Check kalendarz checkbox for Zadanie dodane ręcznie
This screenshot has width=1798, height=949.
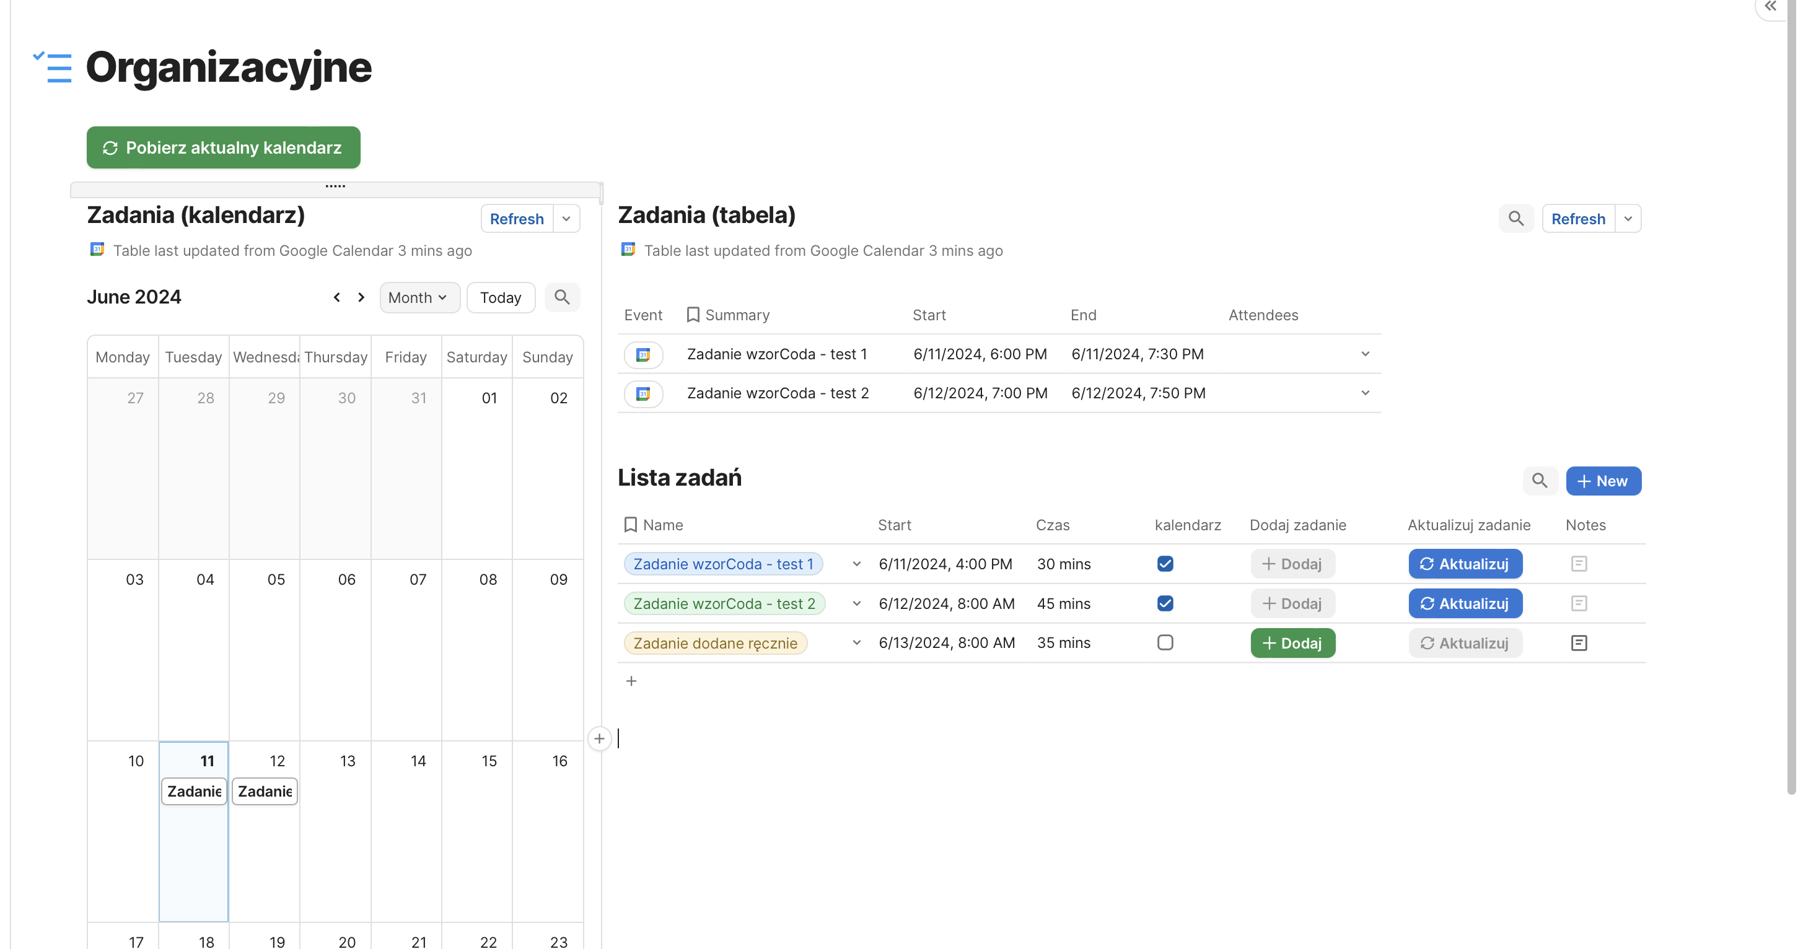1164,642
